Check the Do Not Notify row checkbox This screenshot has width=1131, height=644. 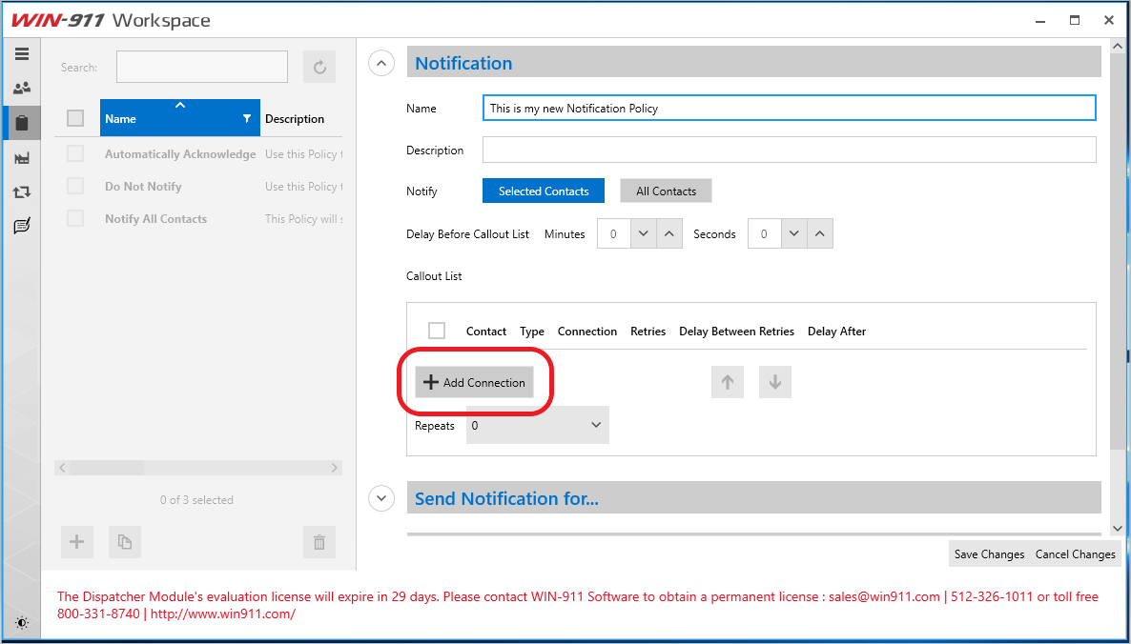75,186
